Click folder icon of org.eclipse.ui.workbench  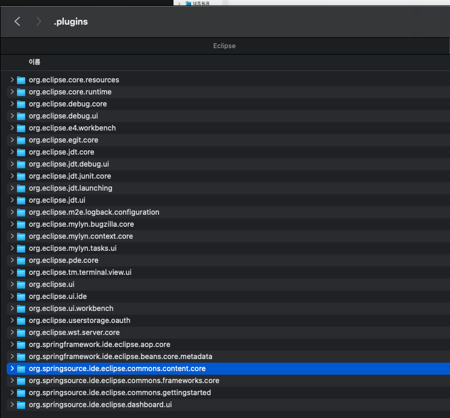[21, 309]
